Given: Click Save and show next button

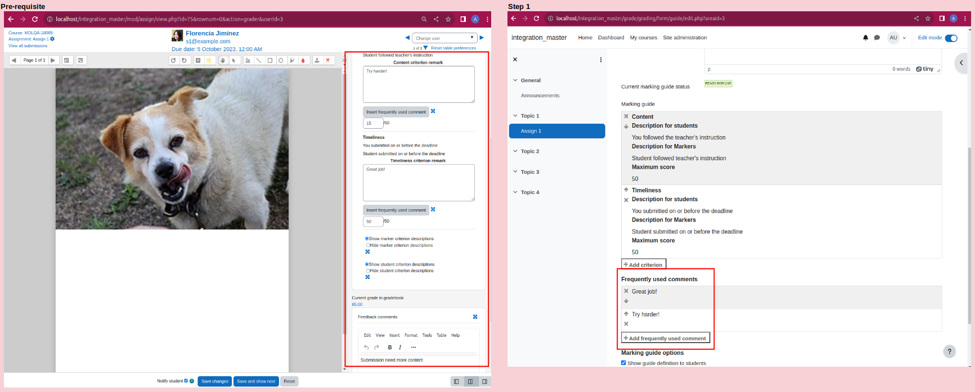Looking at the screenshot, I should click(x=256, y=381).
